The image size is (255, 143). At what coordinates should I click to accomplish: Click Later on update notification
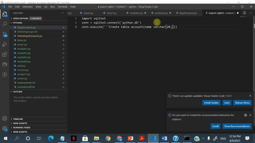point(227,103)
